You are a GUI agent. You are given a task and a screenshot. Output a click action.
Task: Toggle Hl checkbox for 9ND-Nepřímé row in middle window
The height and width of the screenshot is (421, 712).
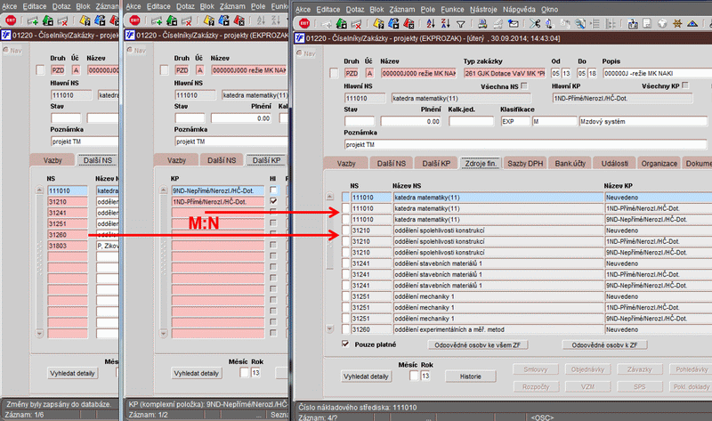coord(273,190)
